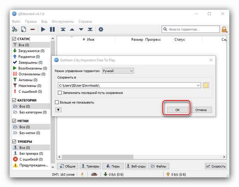Toggle the СТАТУС section checkbox in sidebar
The height and width of the screenshot is (187, 239).
(14, 39)
